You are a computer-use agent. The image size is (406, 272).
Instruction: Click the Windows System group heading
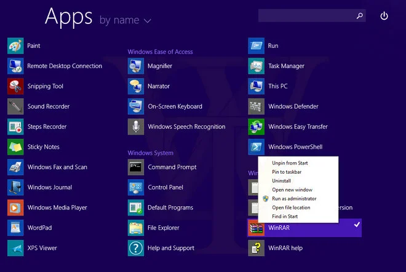point(151,153)
